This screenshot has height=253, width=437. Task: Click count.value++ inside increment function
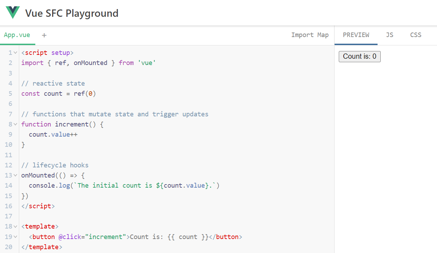pyautogui.click(x=53, y=135)
